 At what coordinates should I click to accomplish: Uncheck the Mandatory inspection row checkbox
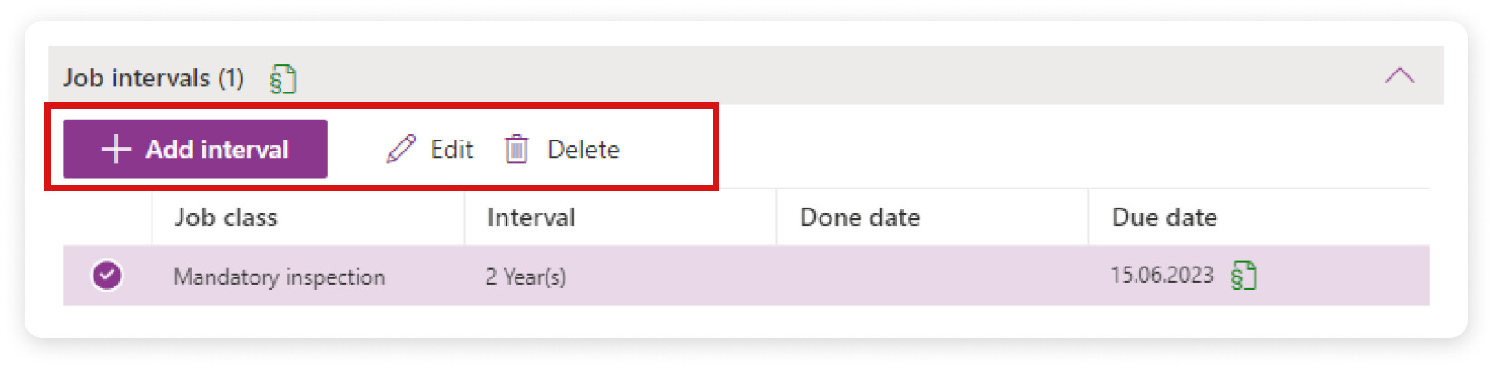(107, 275)
